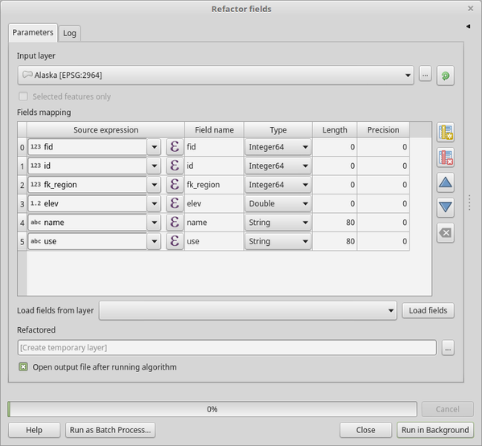
Task: Expand source expression dropdown for name
Action: [154, 223]
